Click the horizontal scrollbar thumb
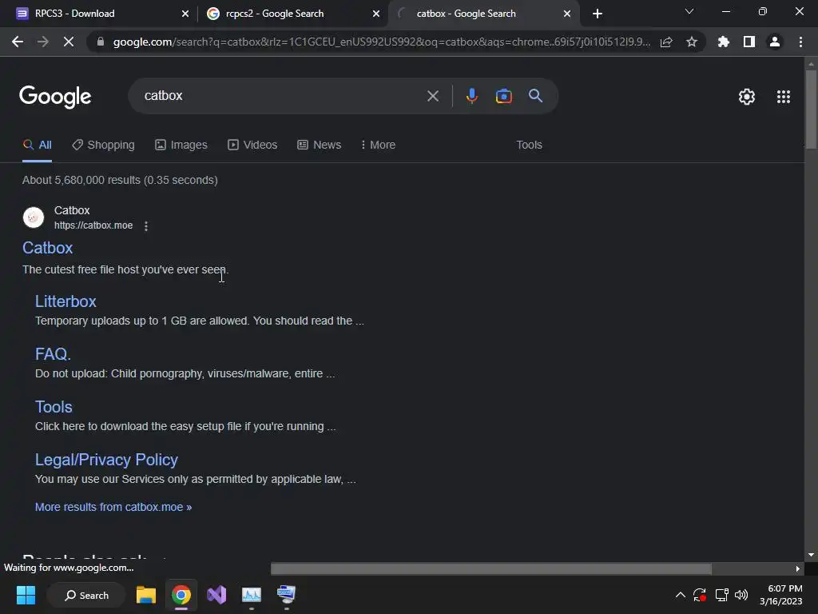818x614 pixels. [491, 568]
